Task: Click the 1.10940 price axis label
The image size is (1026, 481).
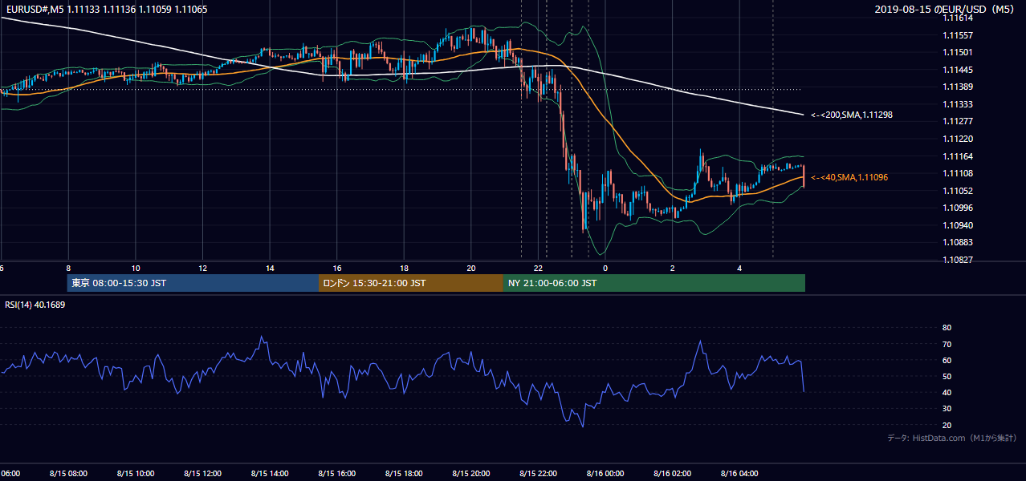Action: tap(957, 225)
